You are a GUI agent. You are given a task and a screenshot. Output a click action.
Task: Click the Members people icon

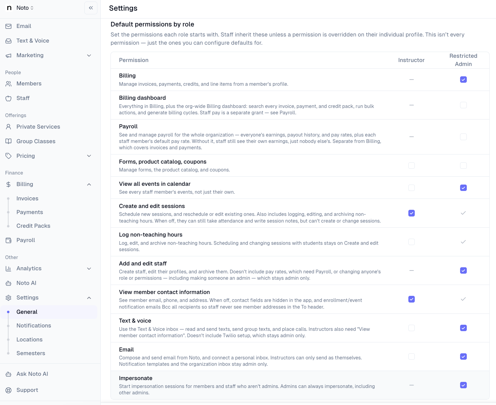pos(9,84)
